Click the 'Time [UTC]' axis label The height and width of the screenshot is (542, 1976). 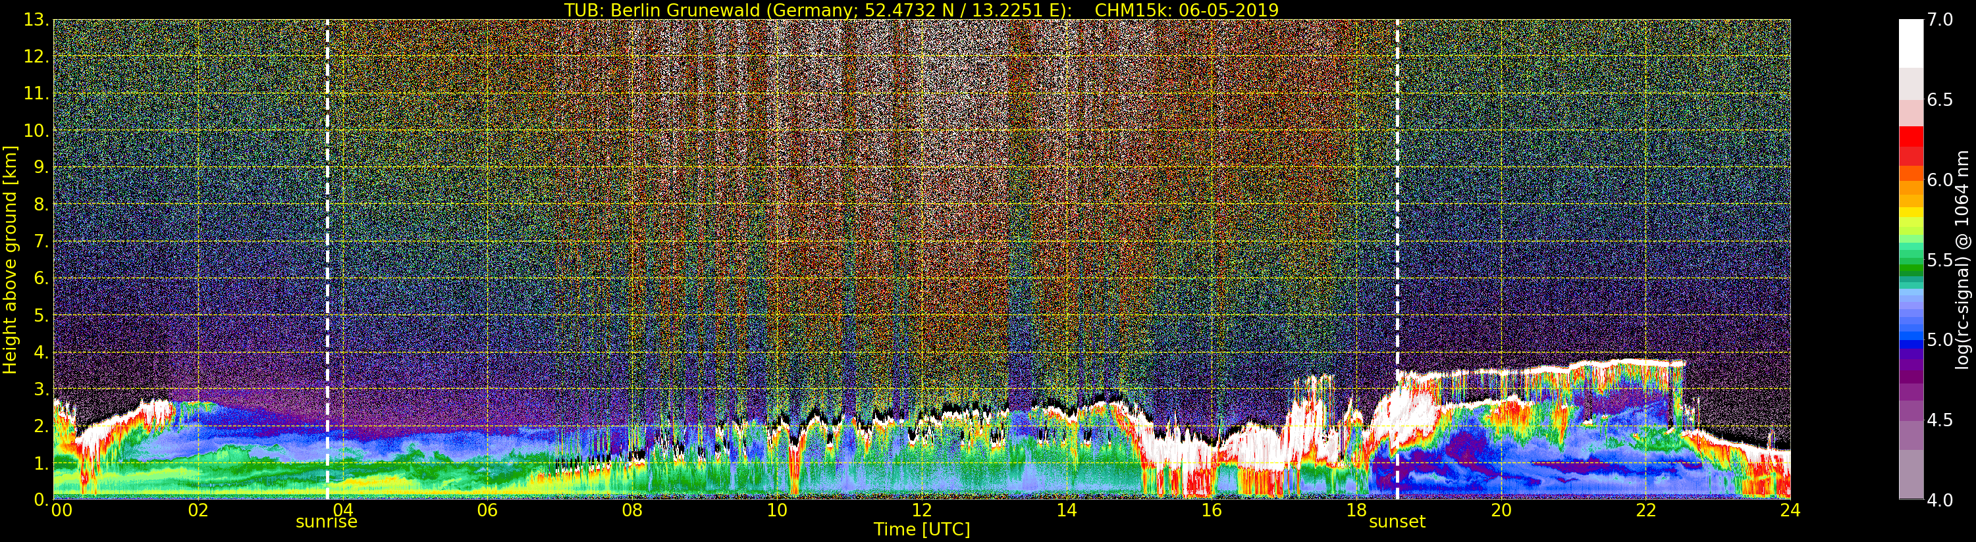[921, 530]
